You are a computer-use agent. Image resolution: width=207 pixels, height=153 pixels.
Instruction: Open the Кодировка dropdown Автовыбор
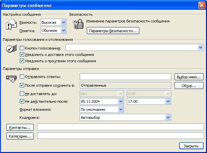point(125,118)
